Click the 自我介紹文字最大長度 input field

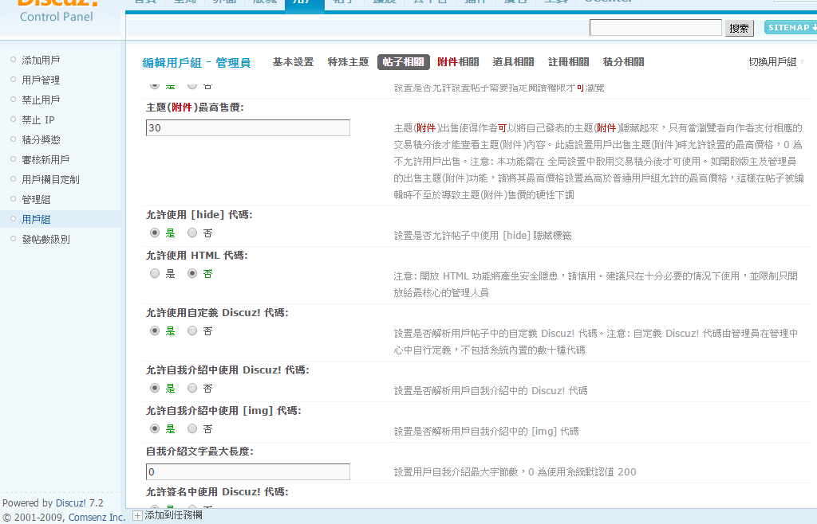(x=247, y=472)
